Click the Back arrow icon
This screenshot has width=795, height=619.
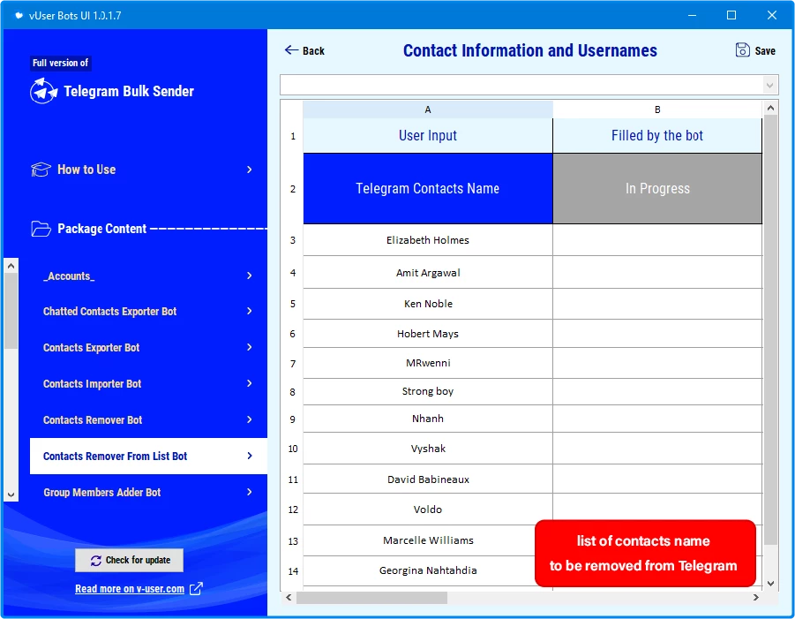pos(291,49)
